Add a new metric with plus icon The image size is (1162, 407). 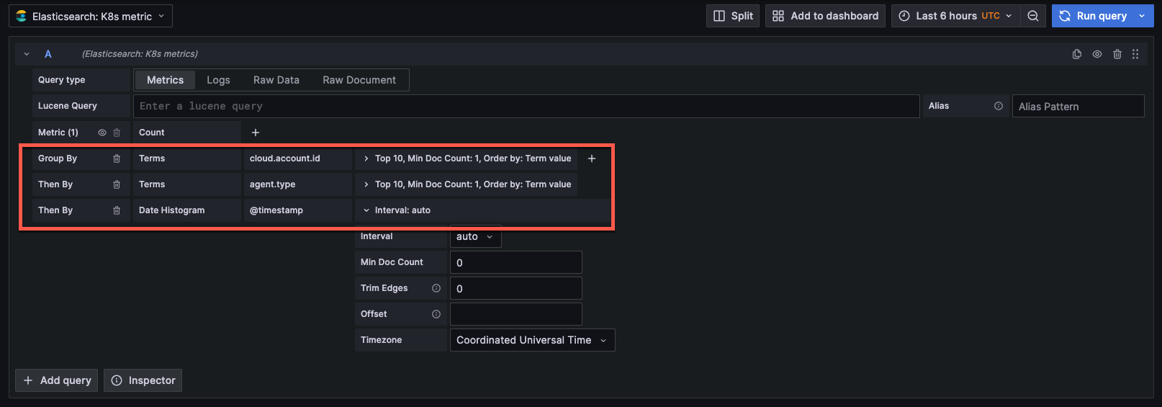pyautogui.click(x=256, y=133)
